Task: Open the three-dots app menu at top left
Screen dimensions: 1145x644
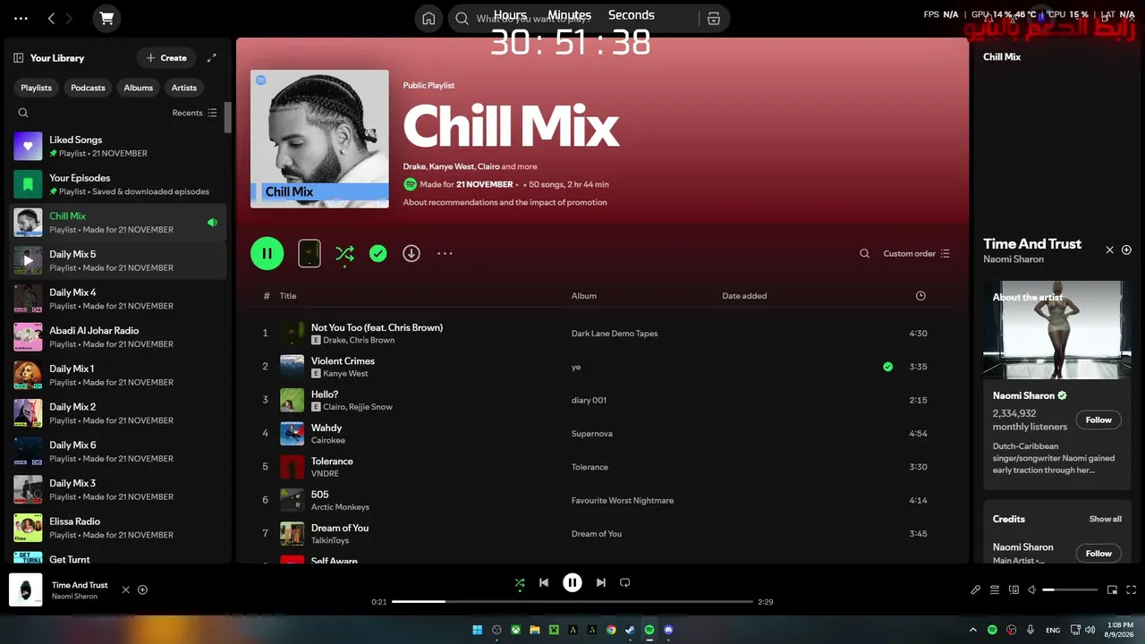Action: pyautogui.click(x=21, y=18)
